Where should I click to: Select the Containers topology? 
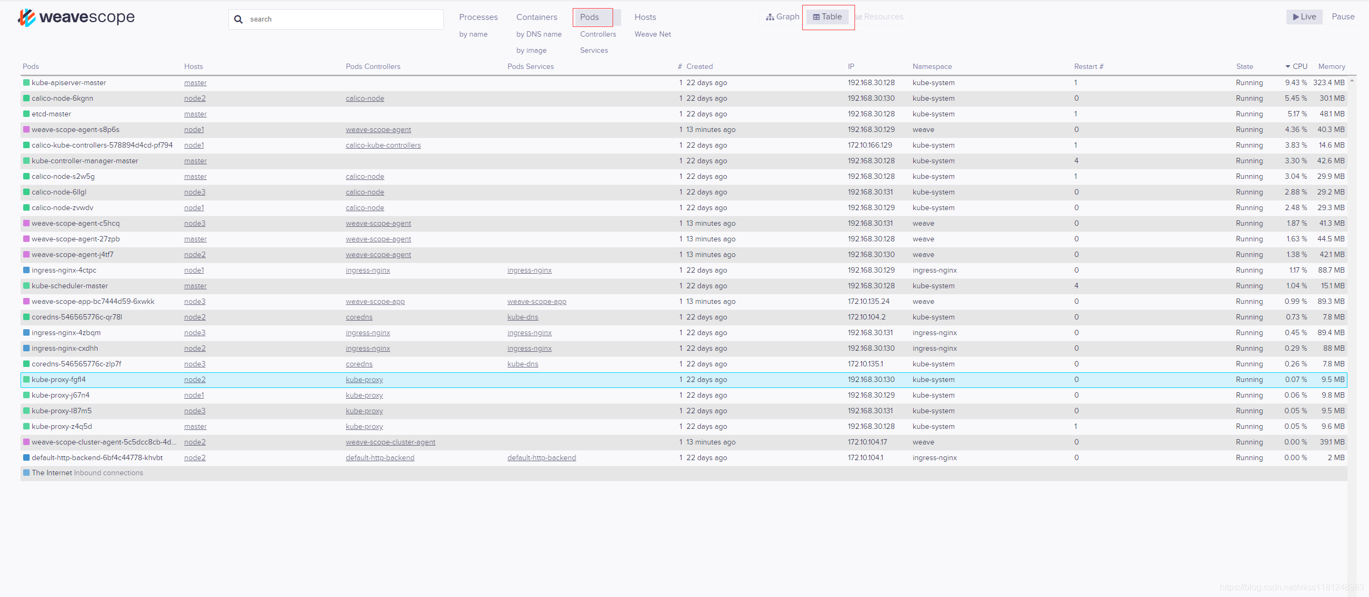coord(537,17)
